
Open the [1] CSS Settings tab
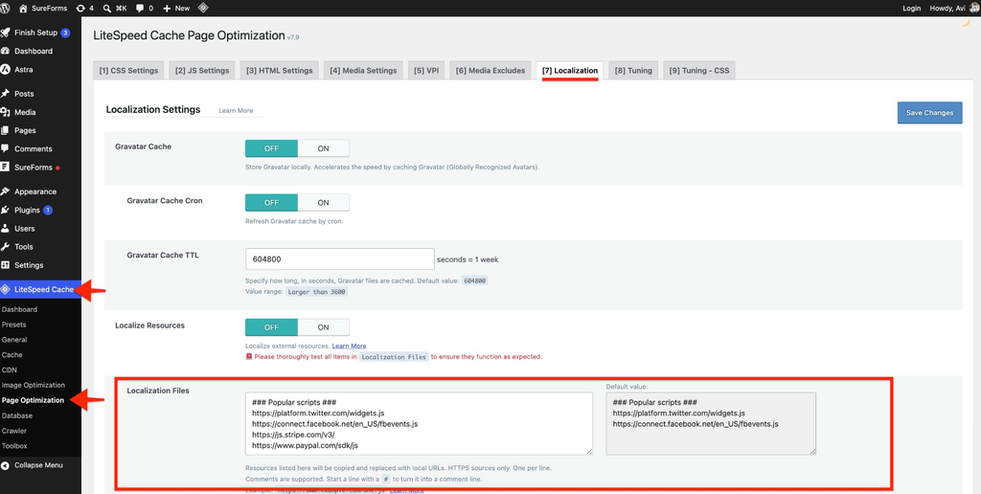point(128,71)
